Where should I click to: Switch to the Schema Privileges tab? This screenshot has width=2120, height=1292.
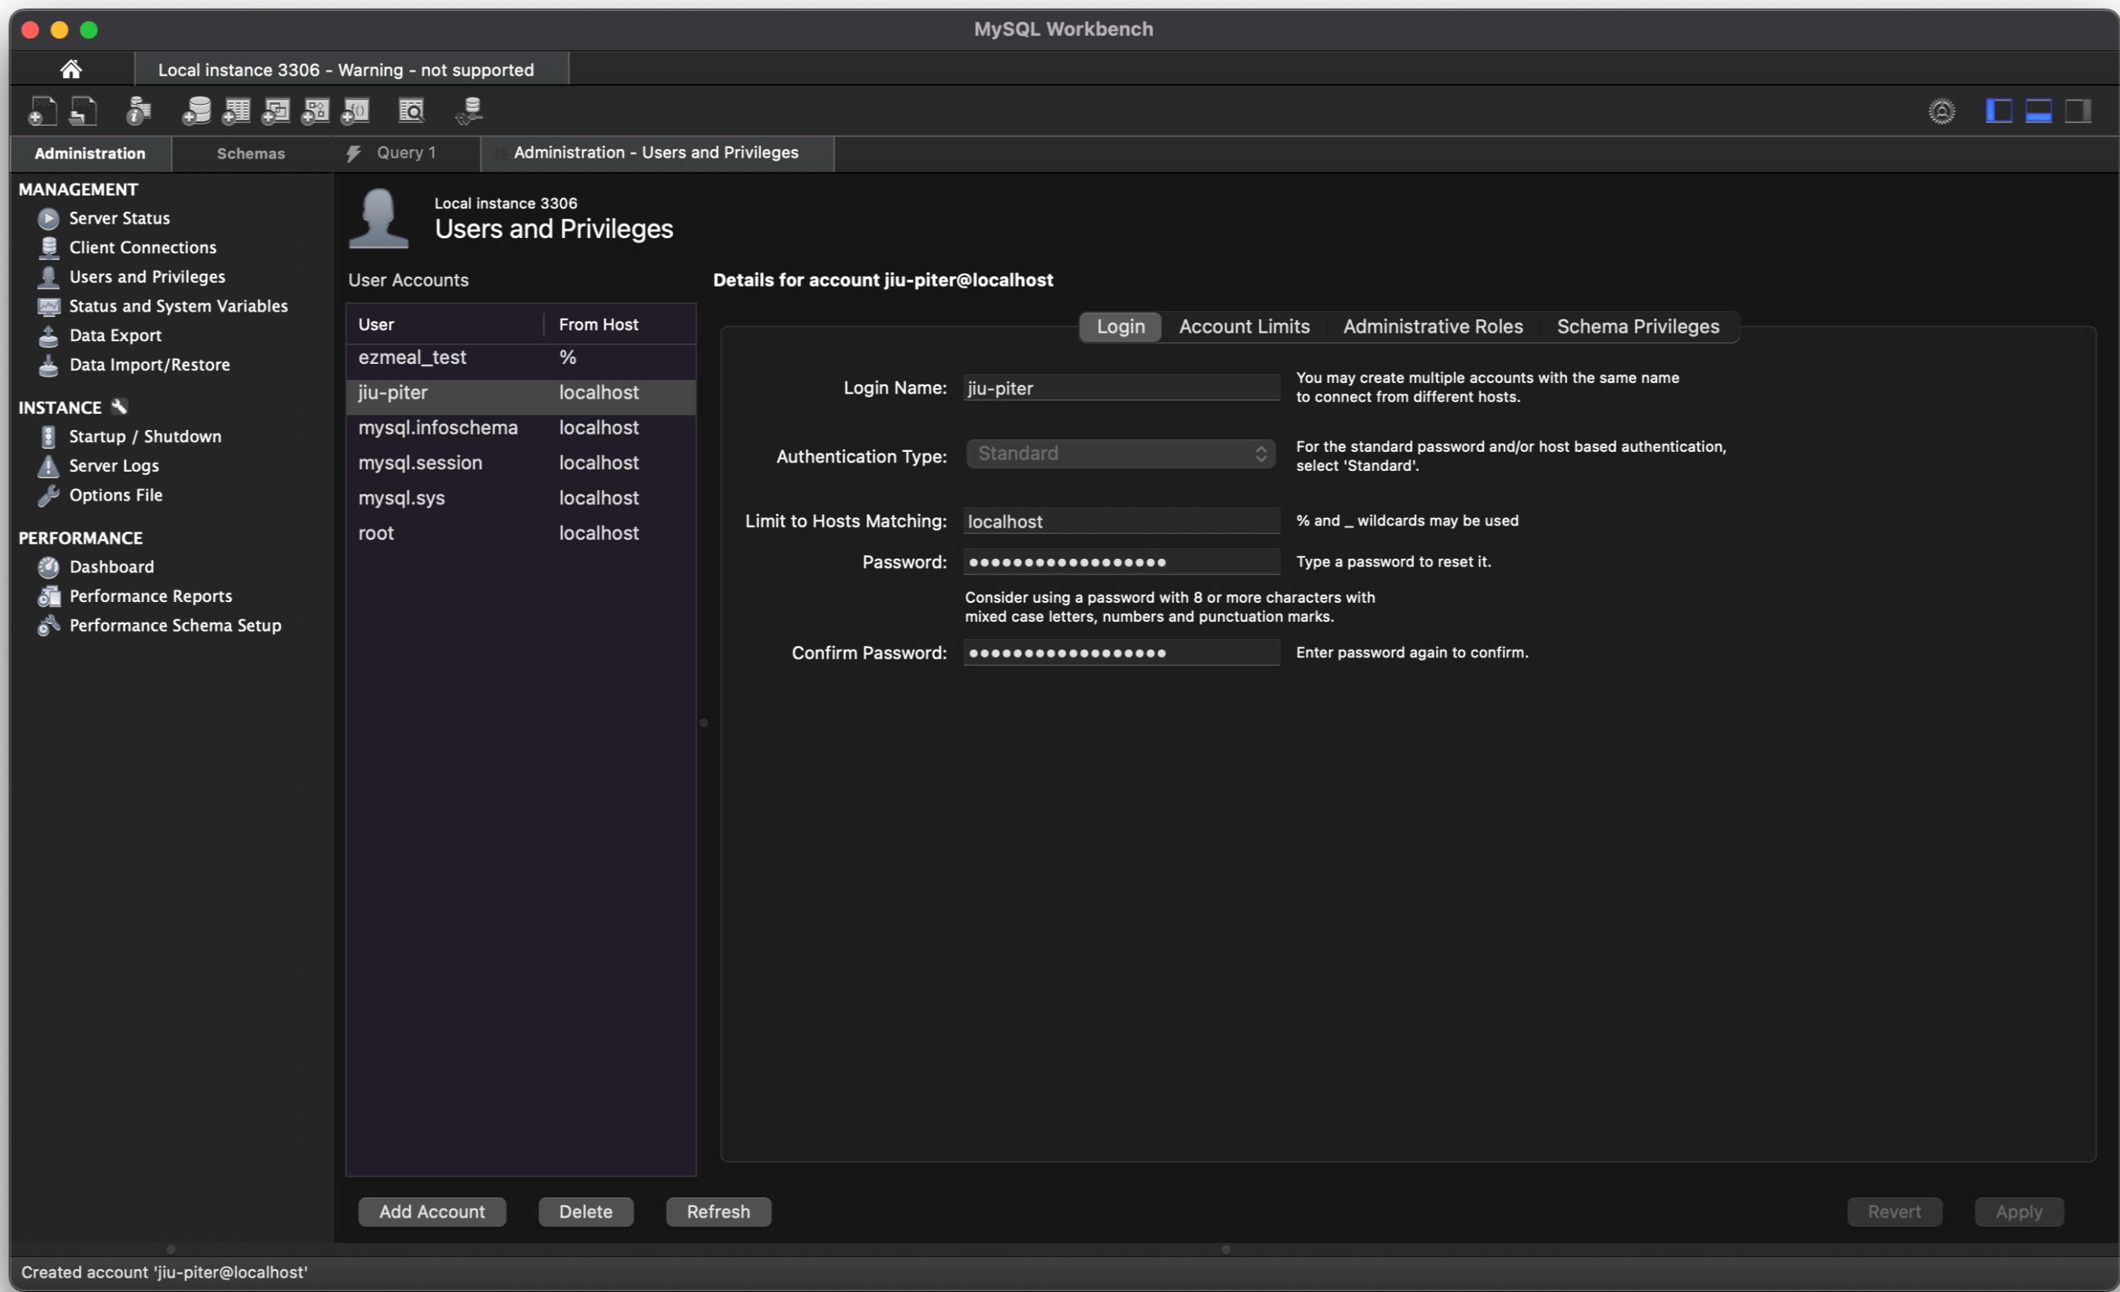(x=1637, y=327)
